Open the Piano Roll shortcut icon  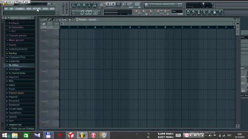click(84, 5)
